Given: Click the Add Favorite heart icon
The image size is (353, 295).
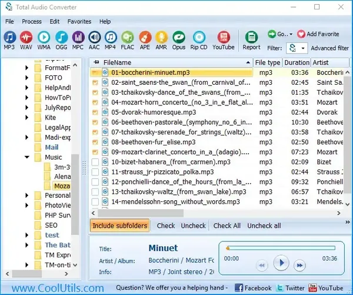Looking at the screenshot, I should point(301,34).
